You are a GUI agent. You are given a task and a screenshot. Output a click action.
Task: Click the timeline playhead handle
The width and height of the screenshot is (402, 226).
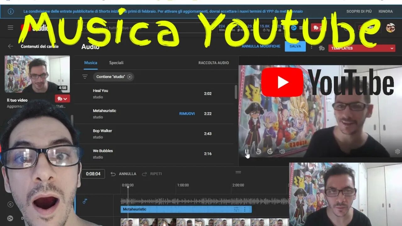click(x=128, y=187)
